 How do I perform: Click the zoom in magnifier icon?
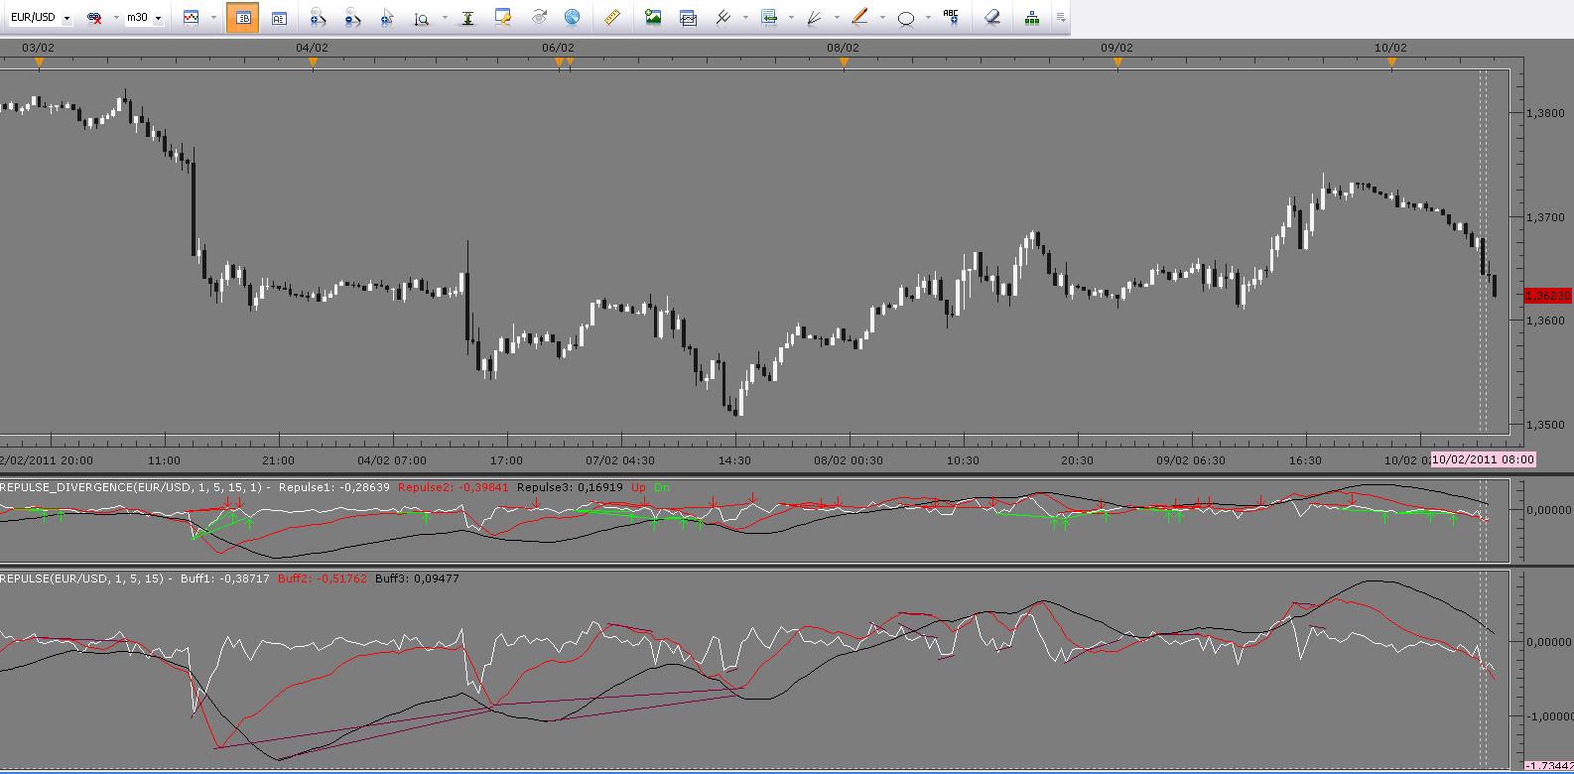pyautogui.click(x=318, y=18)
